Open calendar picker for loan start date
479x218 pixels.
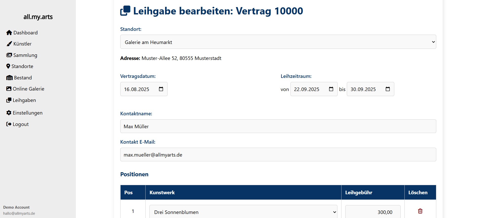331,89
